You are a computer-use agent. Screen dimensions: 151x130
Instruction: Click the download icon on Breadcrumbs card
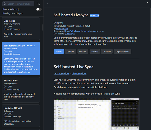[x=5, y=86]
